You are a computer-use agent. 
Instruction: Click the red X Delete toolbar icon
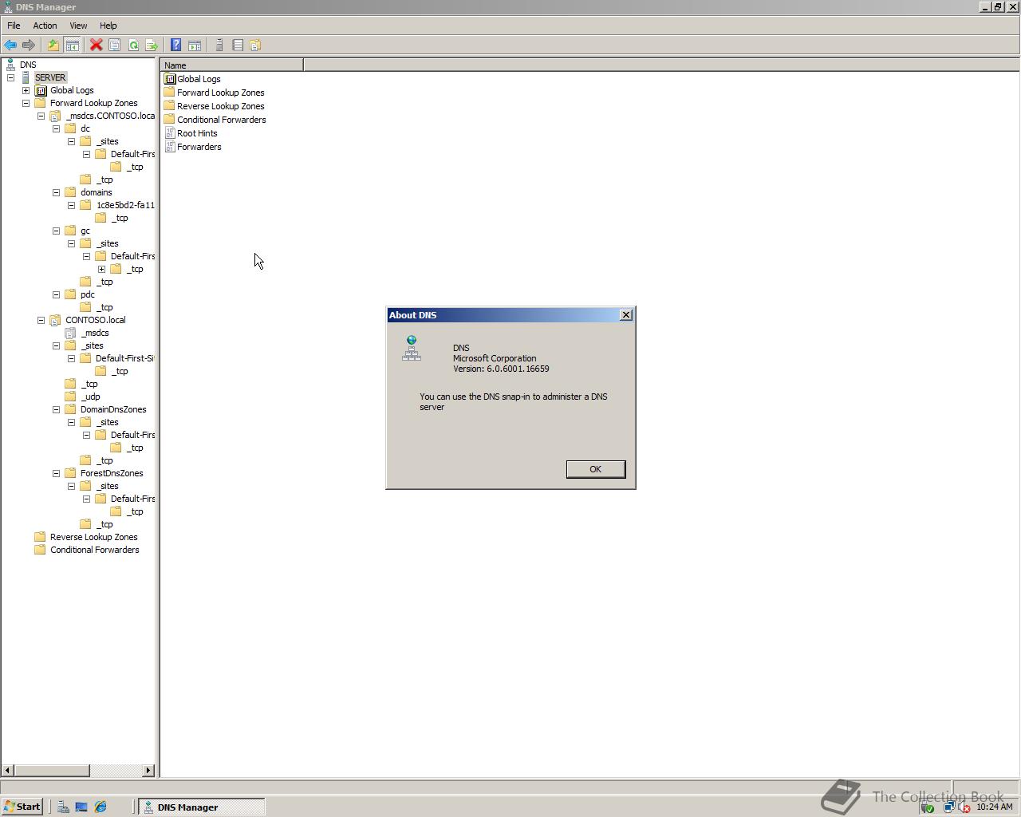pyautogui.click(x=97, y=45)
